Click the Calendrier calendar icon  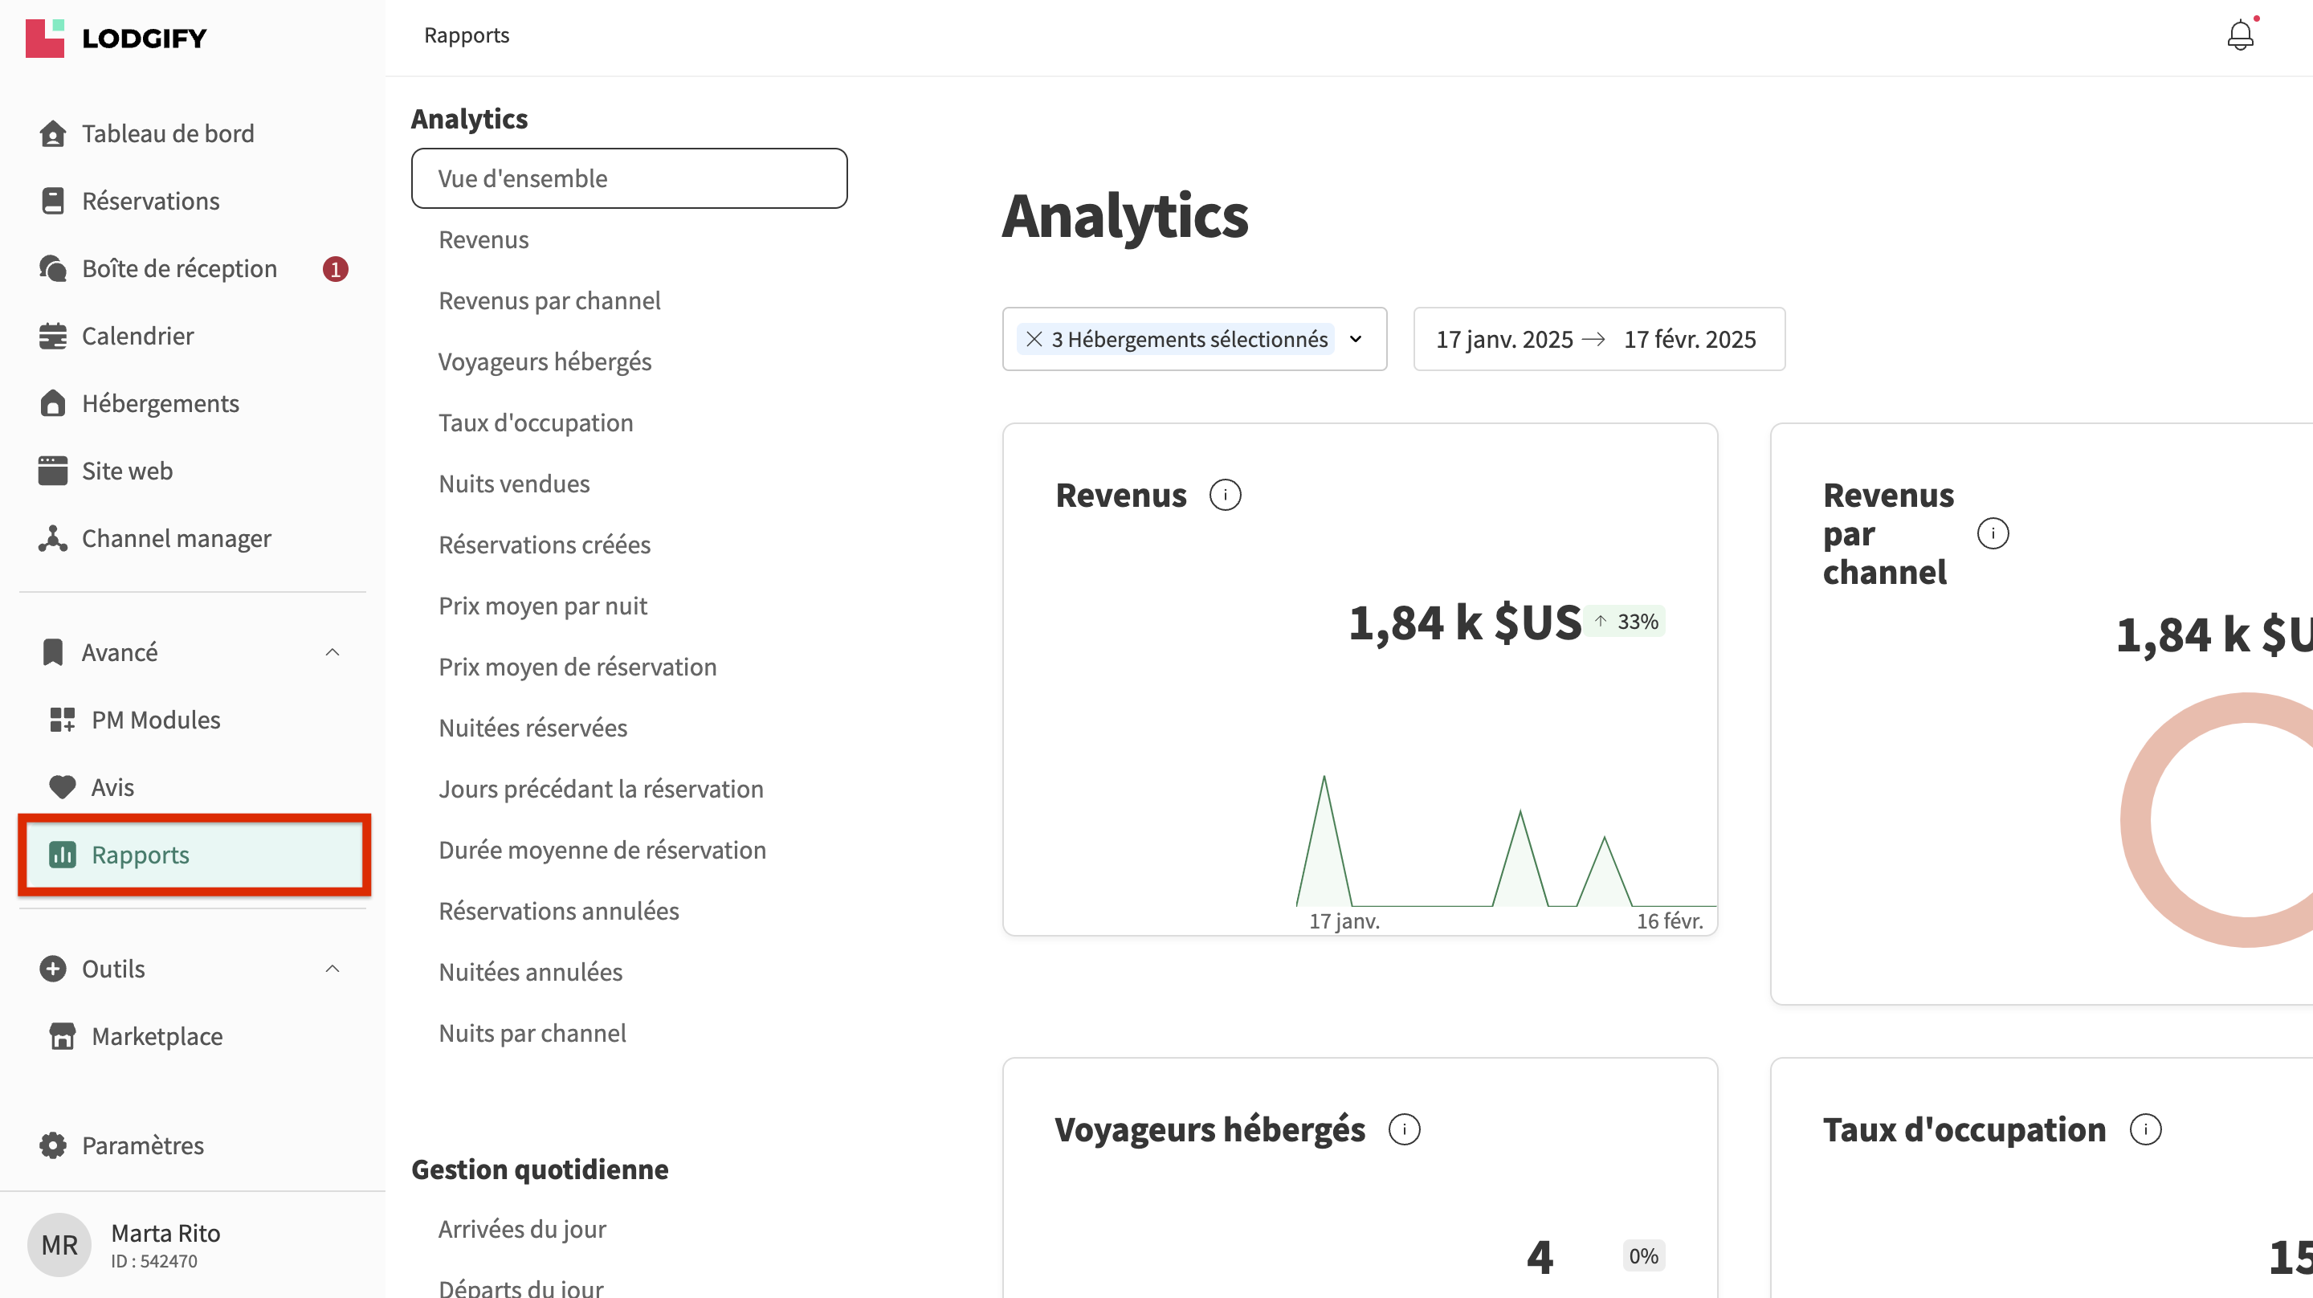tap(53, 336)
